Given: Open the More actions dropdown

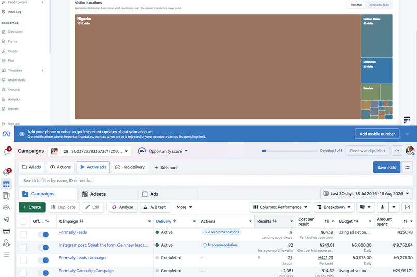Looking at the screenshot, I should [x=184, y=207].
